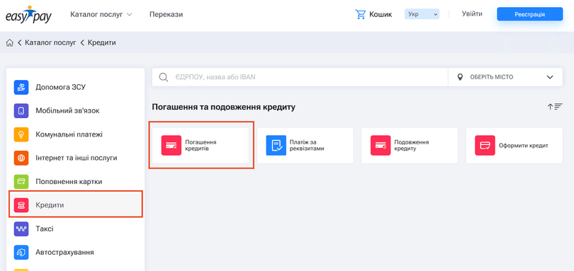Click the Комунальні платежі bulb icon
This screenshot has height=271, width=574.
tap(21, 134)
